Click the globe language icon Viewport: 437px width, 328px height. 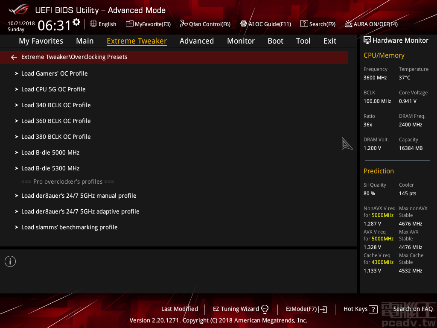[x=93, y=24]
